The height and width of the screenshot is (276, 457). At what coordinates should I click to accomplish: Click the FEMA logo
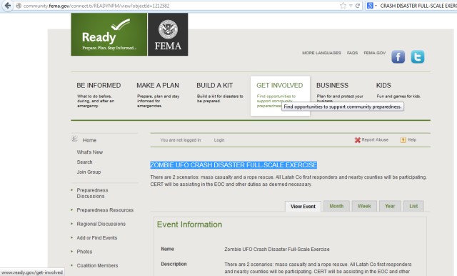coord(168,34)
